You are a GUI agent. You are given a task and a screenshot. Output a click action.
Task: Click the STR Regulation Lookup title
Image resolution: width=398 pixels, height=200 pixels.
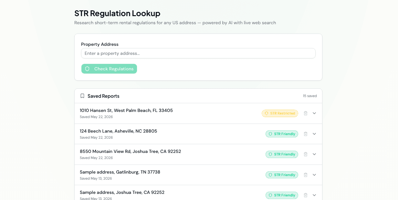117,13
